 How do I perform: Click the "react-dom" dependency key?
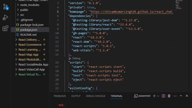(81, 42)
